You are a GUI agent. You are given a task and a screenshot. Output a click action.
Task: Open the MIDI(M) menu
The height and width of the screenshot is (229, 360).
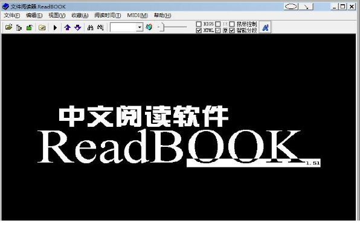pos(138,15)
